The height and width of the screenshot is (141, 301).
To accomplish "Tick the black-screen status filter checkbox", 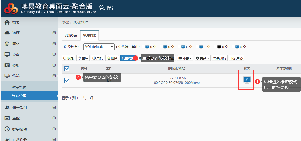I will [215, 47].
